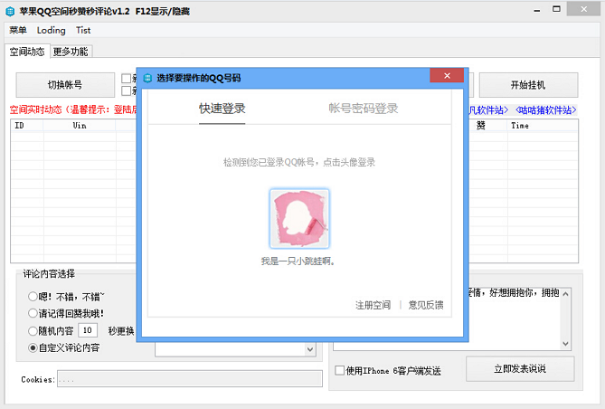Click the nickname 我是一只小跳蛙啊。
The width and height of the screenshot is (605, 409).
point(298,262)
